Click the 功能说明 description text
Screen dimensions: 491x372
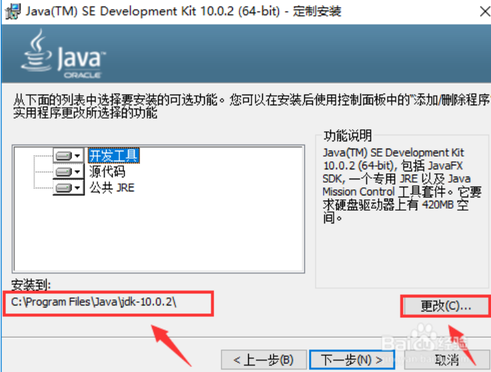(x=402, y=185)
